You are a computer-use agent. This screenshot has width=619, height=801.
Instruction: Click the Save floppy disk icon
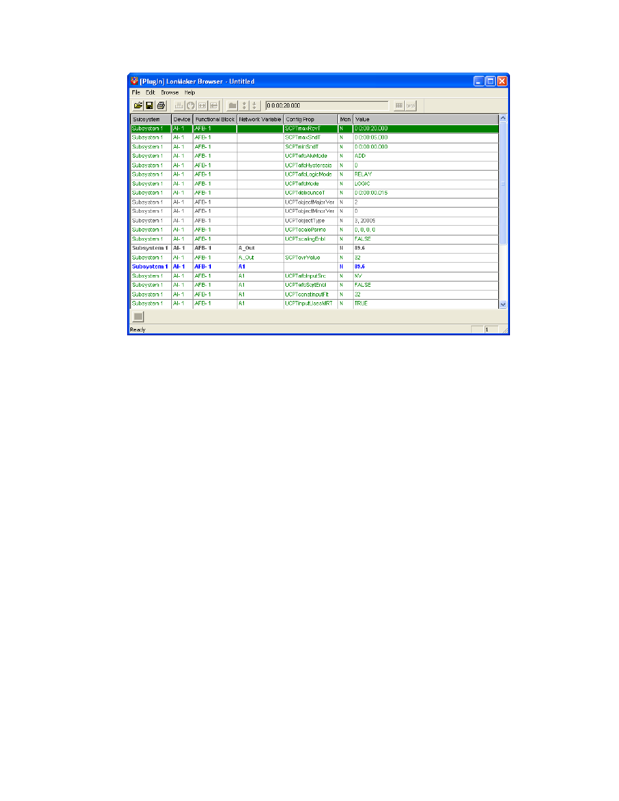[149, 106]
